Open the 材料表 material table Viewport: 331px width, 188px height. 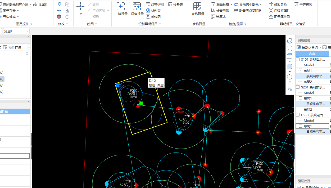click(153, 11)
